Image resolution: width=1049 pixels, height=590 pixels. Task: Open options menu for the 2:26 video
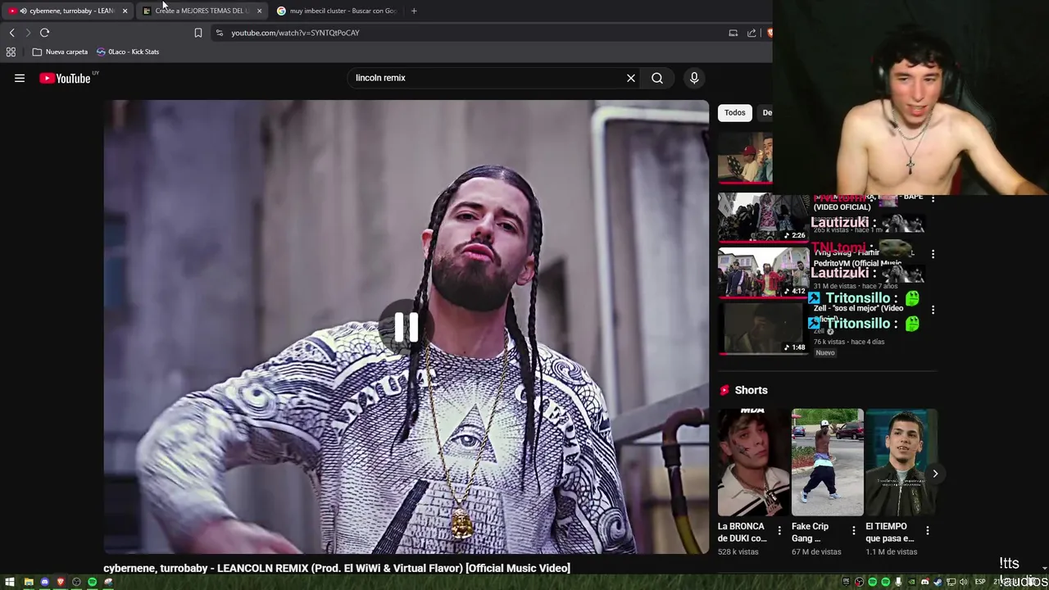[x=933, y=199]
